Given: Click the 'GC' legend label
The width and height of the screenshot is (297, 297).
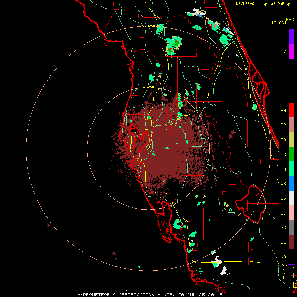Looking at the screenshot, I should pyautogui.click(x=283, y=228).
